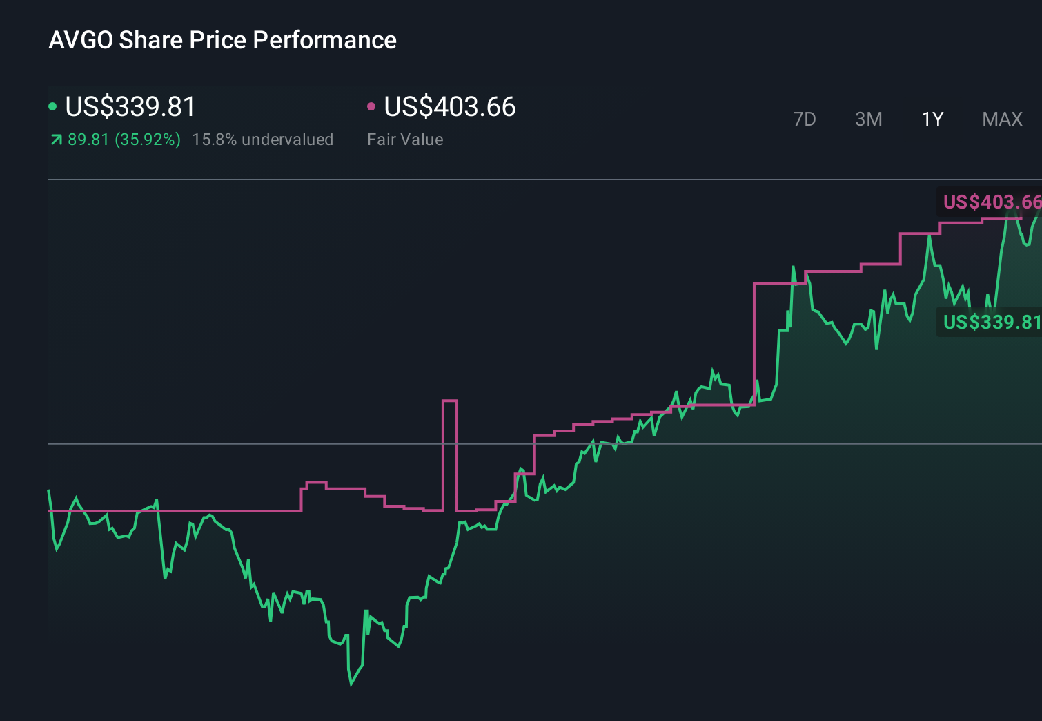Expand details via the Fair Value label
Image resolution: width=1042 pixels, height=721 pixels.
click(406, 139)
